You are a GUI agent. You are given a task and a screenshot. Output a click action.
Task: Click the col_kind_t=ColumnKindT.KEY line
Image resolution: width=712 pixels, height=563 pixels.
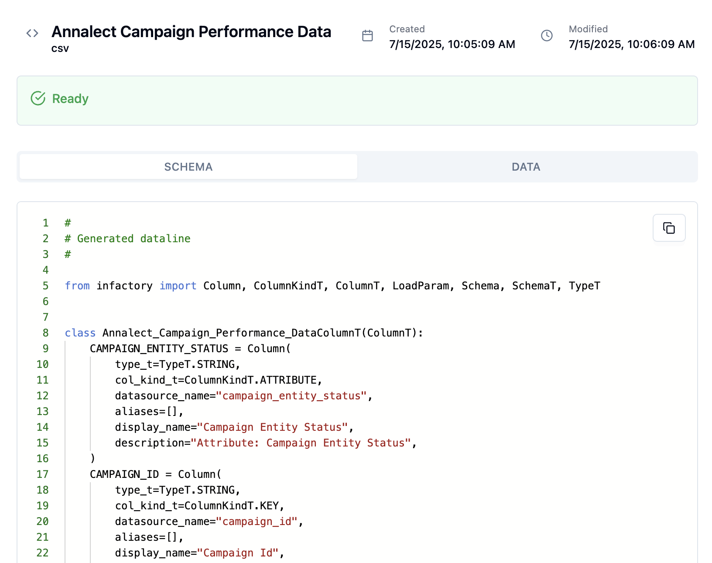(200, 506)
